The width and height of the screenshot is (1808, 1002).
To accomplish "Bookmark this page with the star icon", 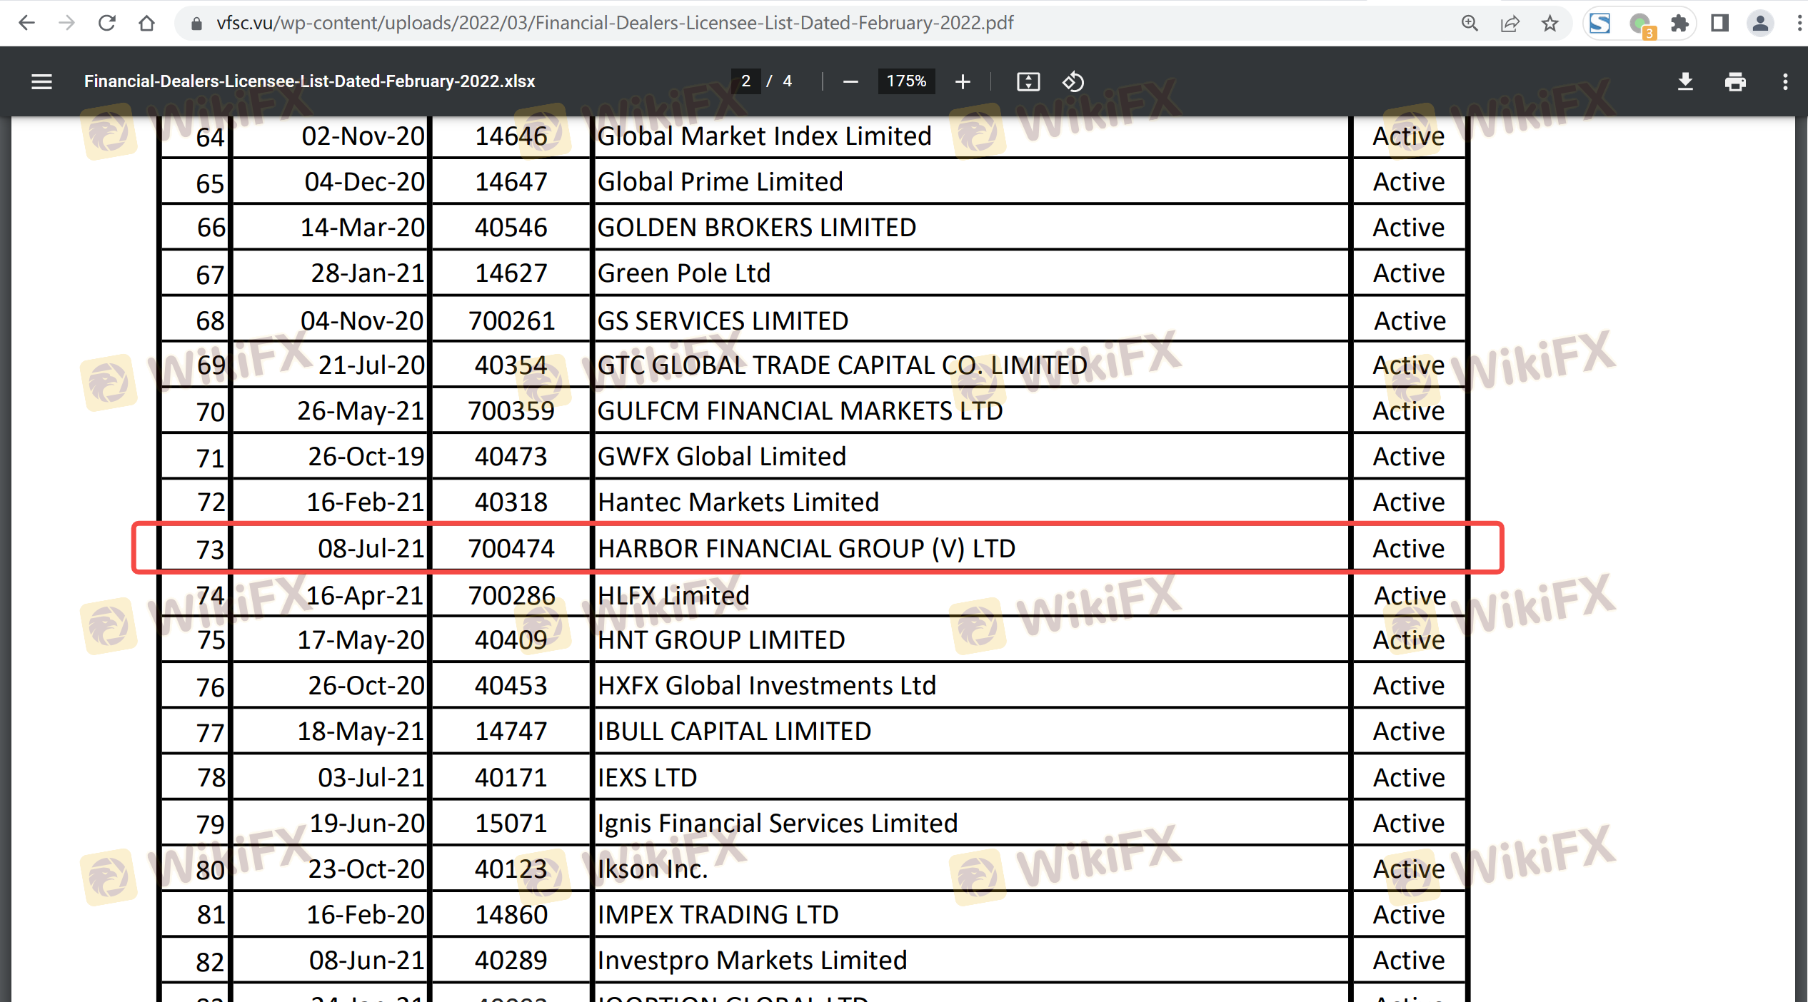I will [1550, 24].
